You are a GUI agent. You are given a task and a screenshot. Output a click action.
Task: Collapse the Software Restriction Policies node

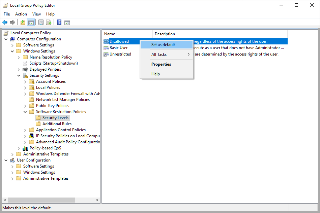tap(25, 112)
